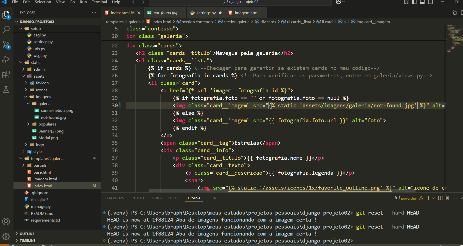The image size is (463, 246).
Task: Toggle bottom Panel visibility
Action: click(x=422, y=2)
